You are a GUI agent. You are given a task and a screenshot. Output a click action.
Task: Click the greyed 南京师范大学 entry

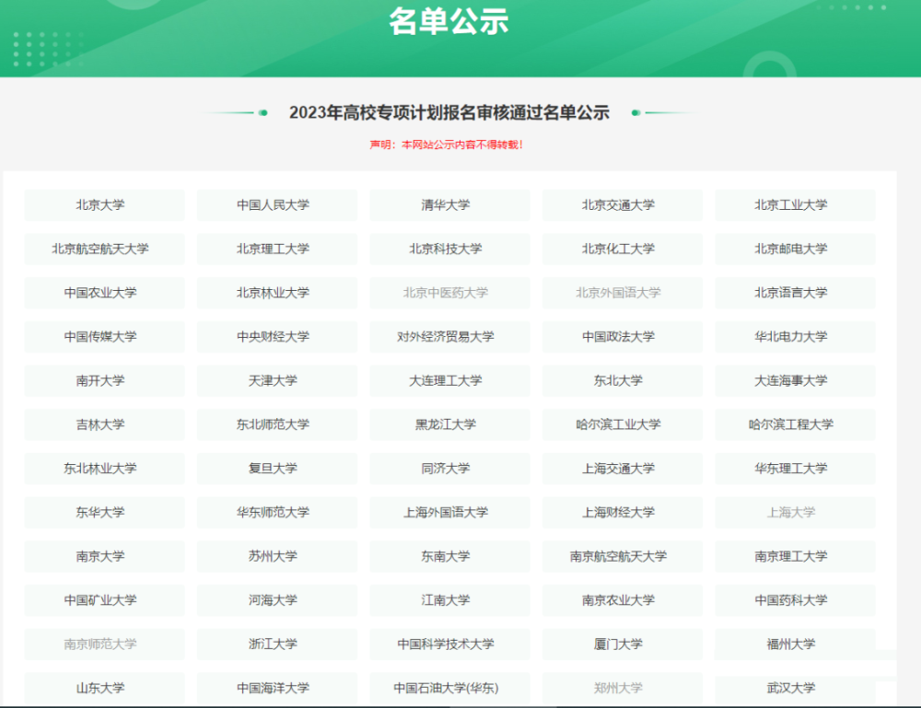(x=105, y=644)
